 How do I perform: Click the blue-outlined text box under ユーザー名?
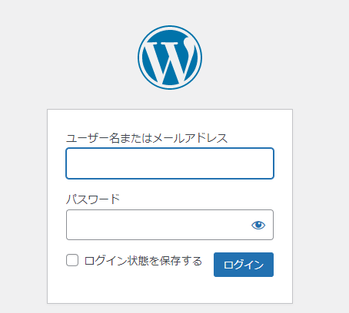170,163
